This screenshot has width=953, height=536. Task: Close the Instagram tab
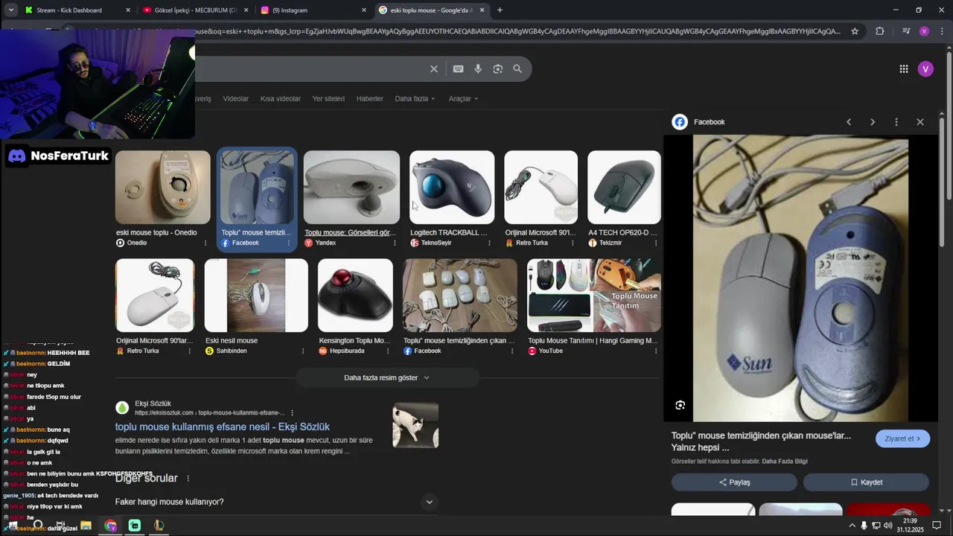[364, 10]
